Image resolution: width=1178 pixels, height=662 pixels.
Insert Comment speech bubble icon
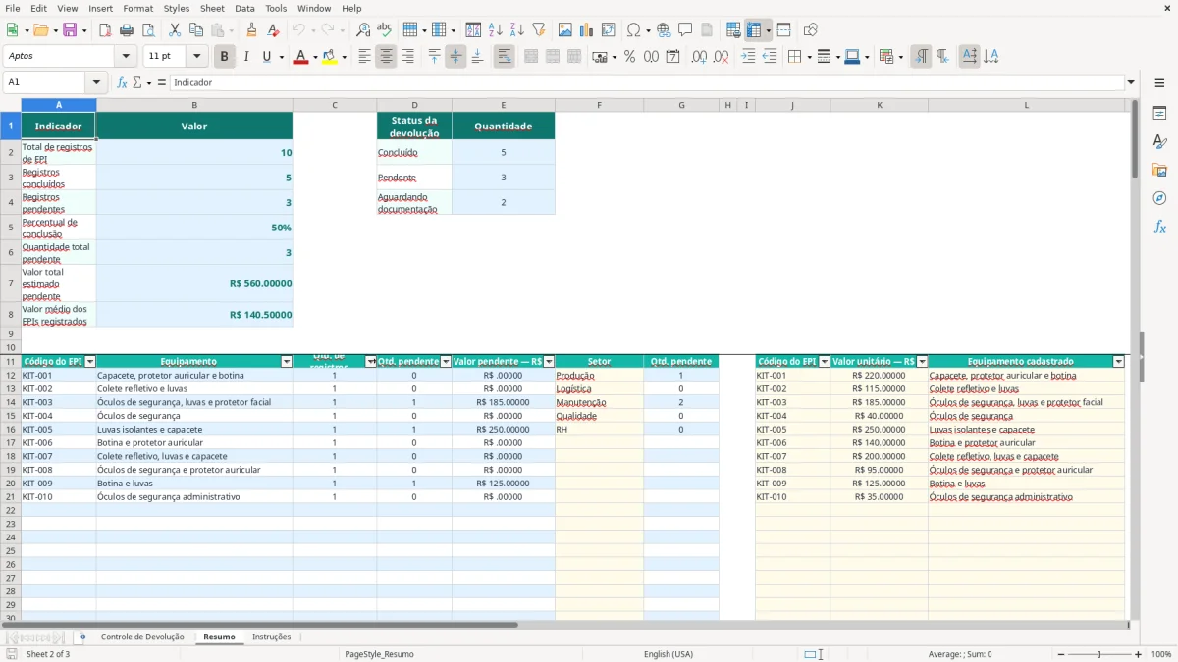[685, 30]
